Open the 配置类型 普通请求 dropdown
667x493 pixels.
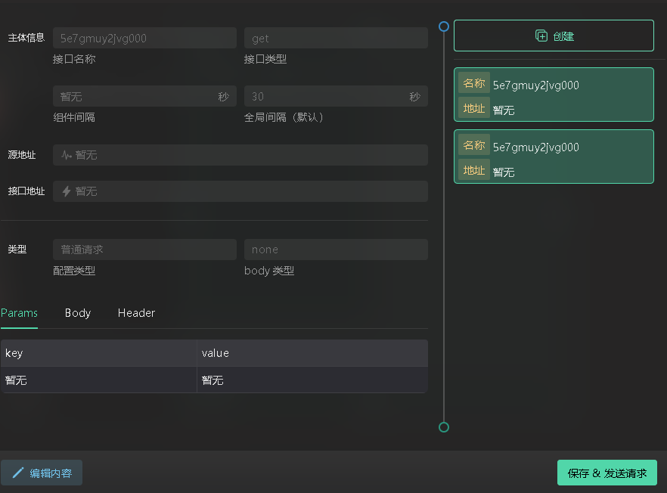(x=144, y=250)
